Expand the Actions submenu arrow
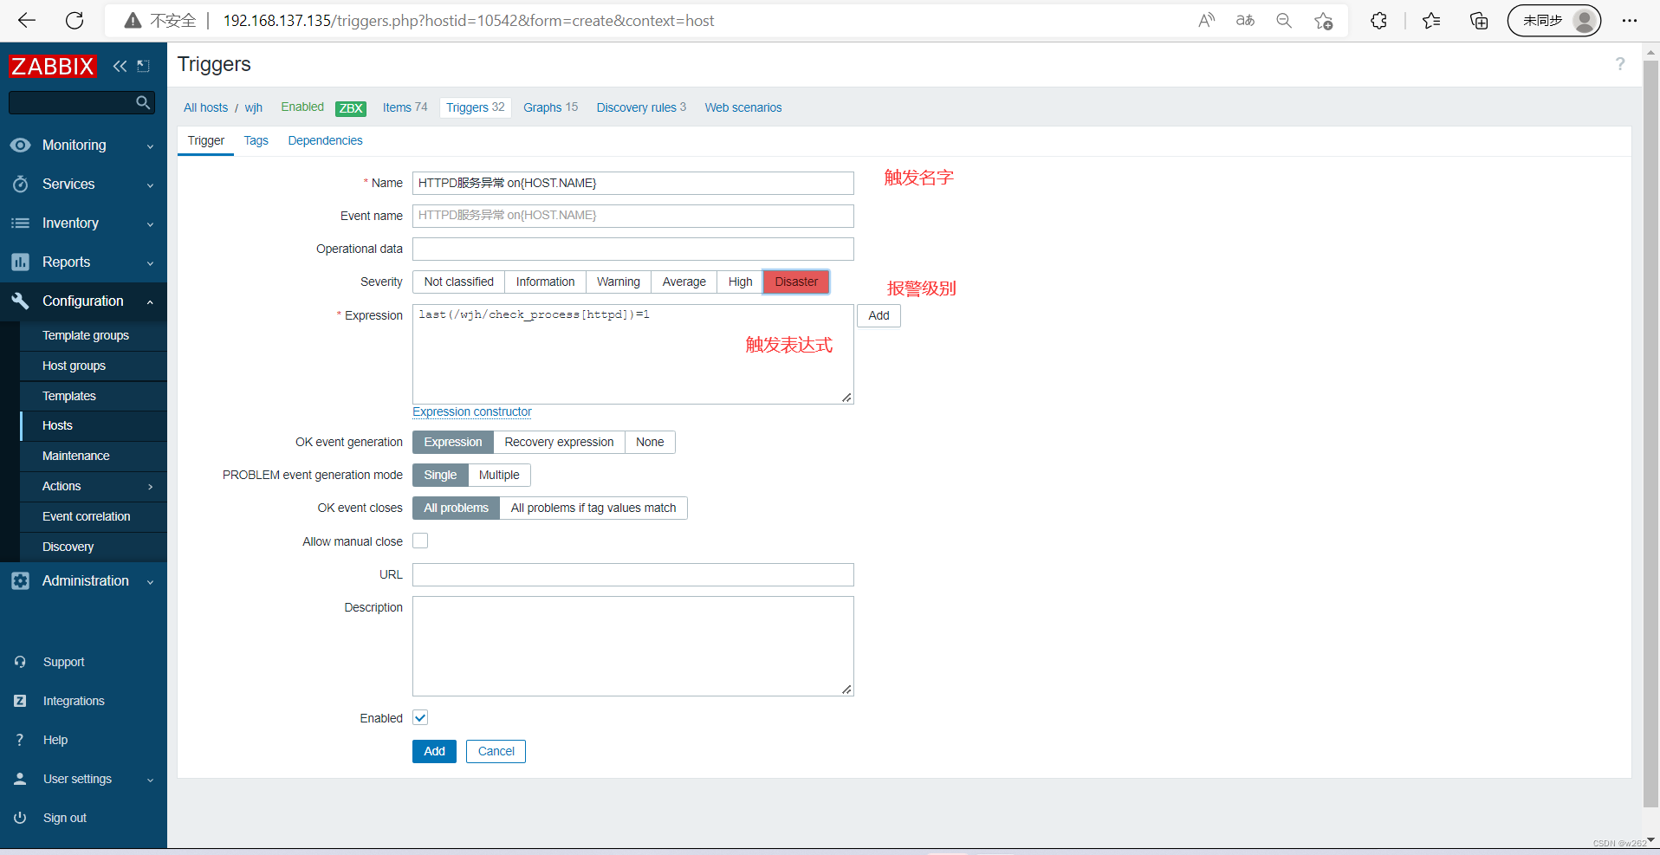The width and height of the screenshot is (1660, 855). click(x=151, y=487)
